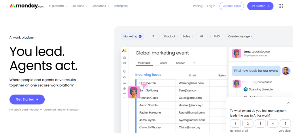Click Log in
295x133 pixels.
(211, 6)
